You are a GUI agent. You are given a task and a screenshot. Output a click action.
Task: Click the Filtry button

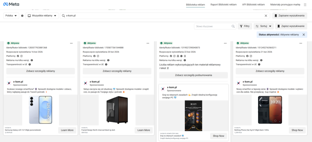(x=245, y=26)
